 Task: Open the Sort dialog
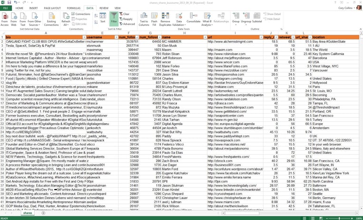click(x=103, y=18)
